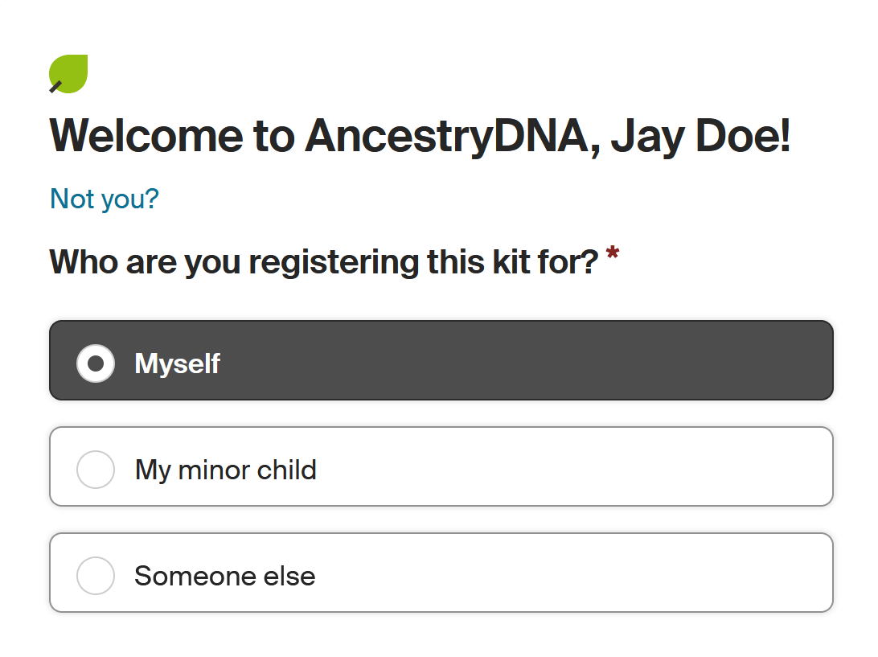Click the 'Myself' option label text
Image resolution: width=878 pixels, height=657 pixels.
point(178,363)
